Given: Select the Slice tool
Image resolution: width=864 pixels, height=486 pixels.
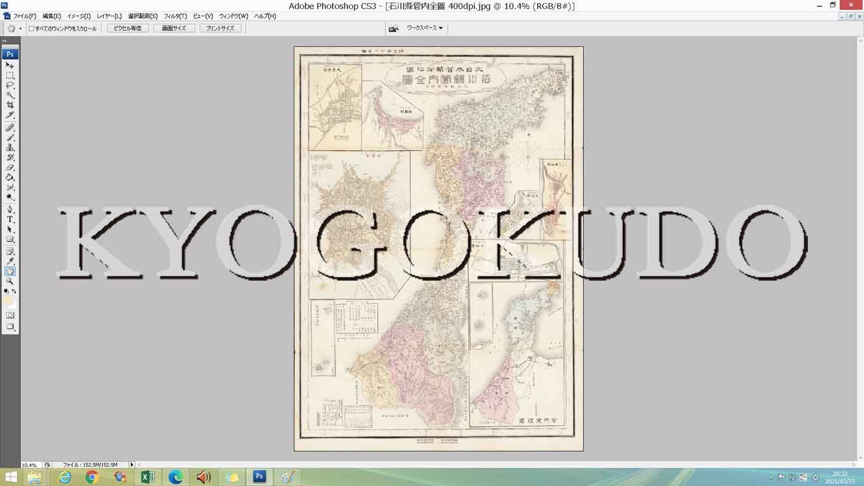Looking at the screenshot, I should [x=10, y=115].
